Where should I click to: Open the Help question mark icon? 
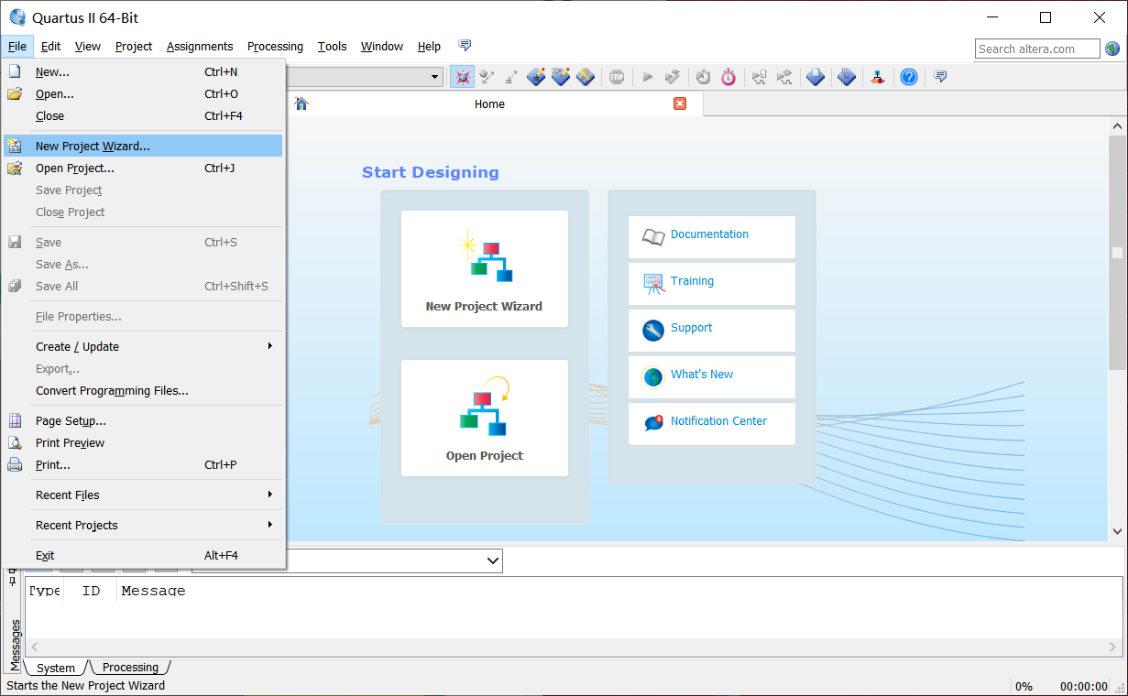(x=908, y=77)
